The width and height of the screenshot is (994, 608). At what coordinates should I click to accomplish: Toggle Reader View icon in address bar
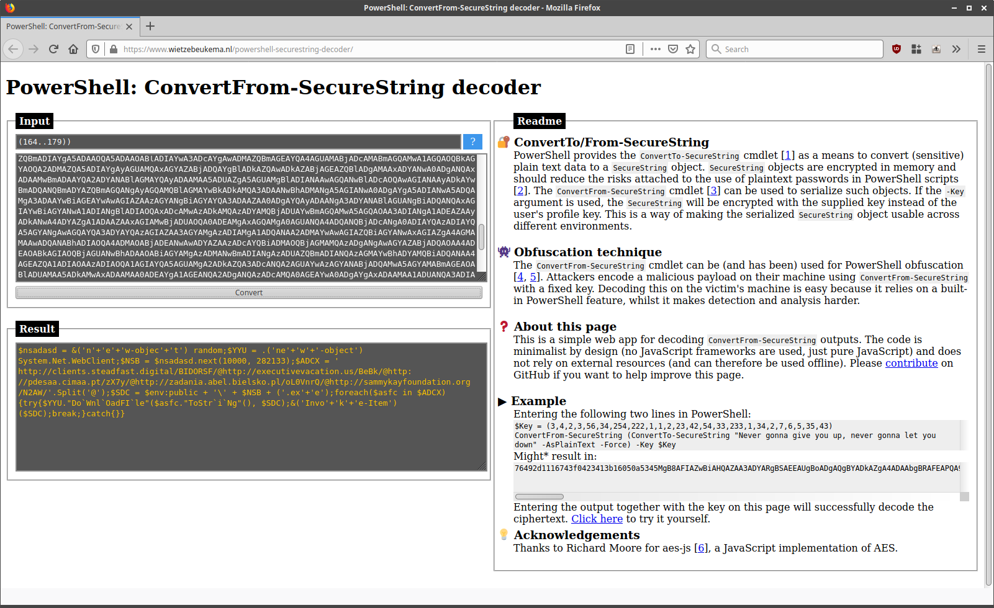click(x=630, y=49)
